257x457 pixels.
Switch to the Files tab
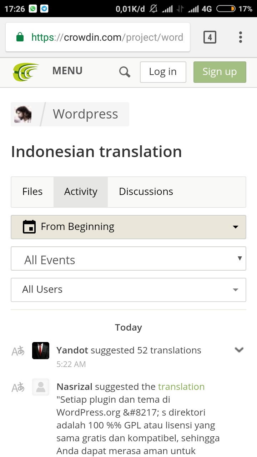pyautogui.click(x=32, y=192)
